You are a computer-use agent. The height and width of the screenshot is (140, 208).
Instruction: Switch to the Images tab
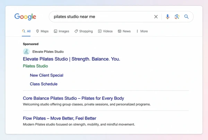point(61,31)
